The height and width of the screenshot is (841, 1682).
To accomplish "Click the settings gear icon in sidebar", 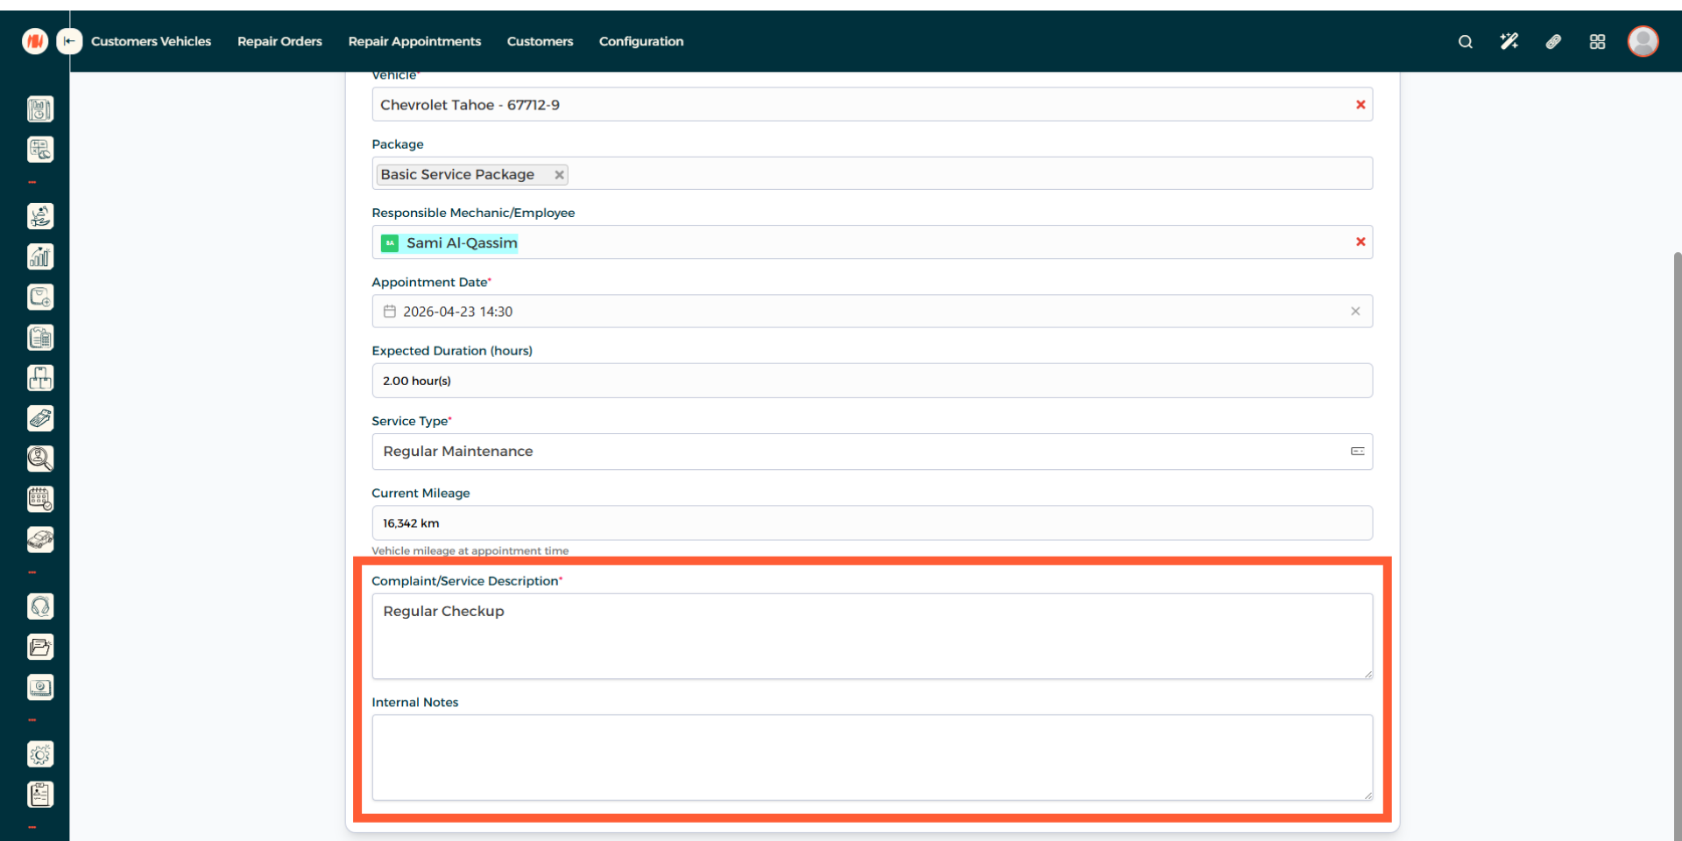I will (40, 754).
